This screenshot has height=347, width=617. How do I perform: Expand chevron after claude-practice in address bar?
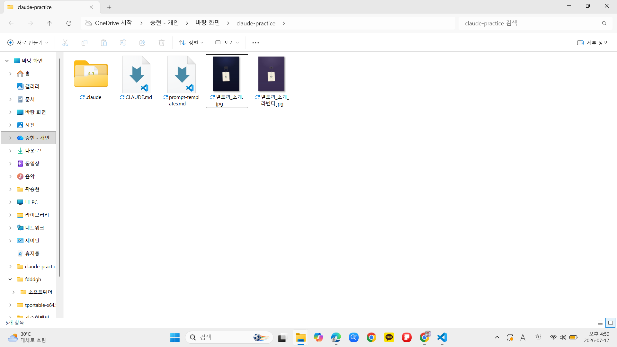[x=284, y=23]
